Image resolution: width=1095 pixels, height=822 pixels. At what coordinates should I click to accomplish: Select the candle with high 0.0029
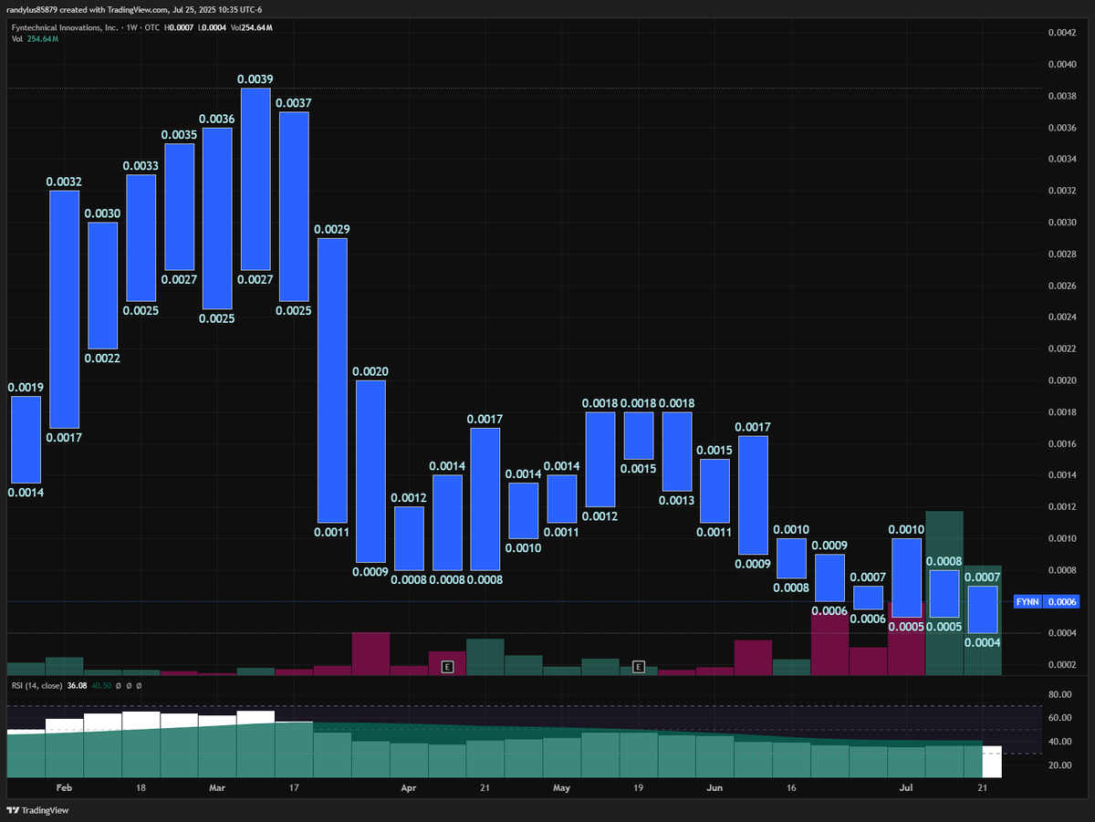(x=332, y=380)
